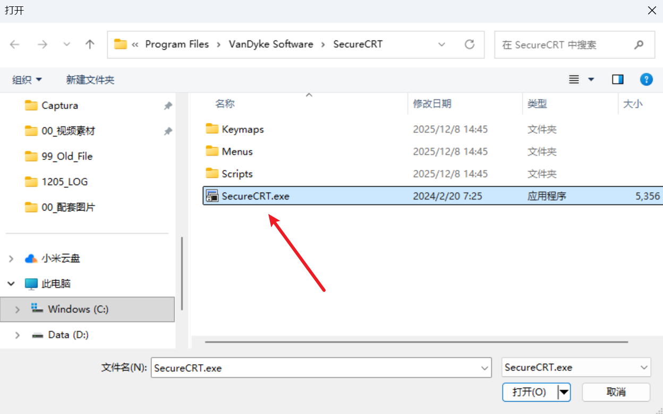Viewport: 663px width, 414px height.
Task: Select the SecureCRT.exe file
Action: 432,196
